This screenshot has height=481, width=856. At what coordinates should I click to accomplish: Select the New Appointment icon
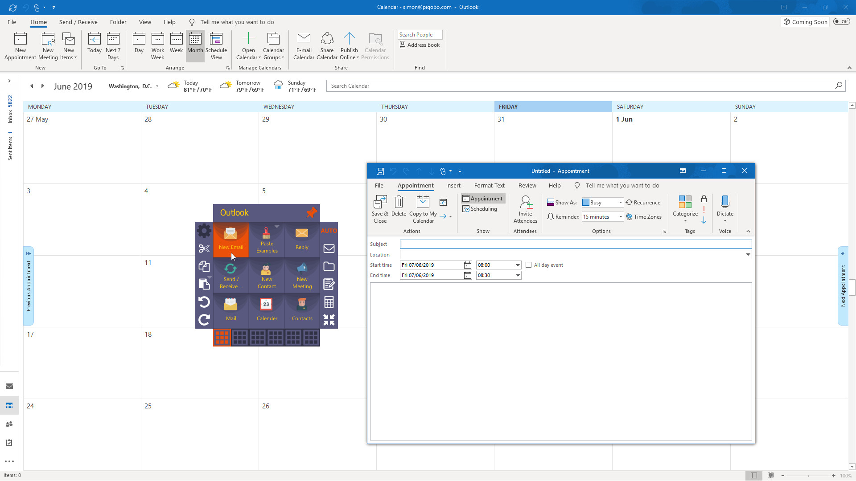click(x=20, y=45)
